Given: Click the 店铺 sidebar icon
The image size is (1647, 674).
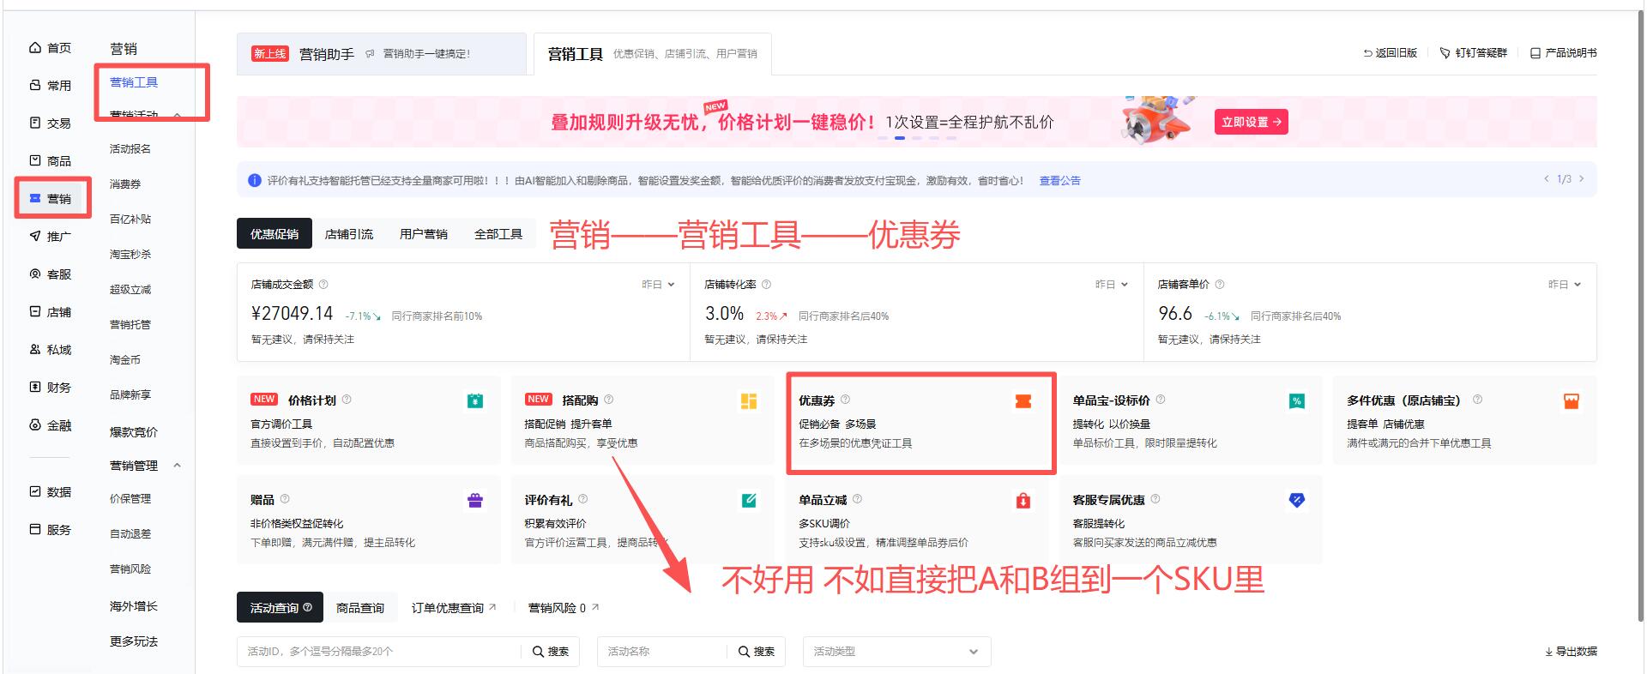Looking at the screenshot, I should (x=35, y=312).
